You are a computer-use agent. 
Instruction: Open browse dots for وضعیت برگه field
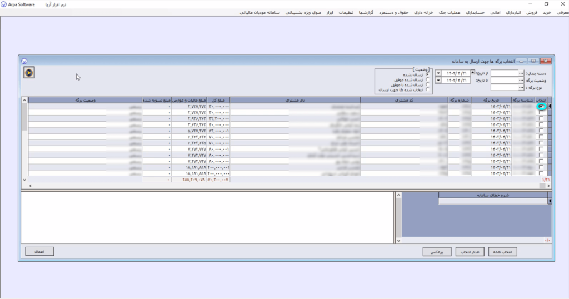[x=521, y=80]
